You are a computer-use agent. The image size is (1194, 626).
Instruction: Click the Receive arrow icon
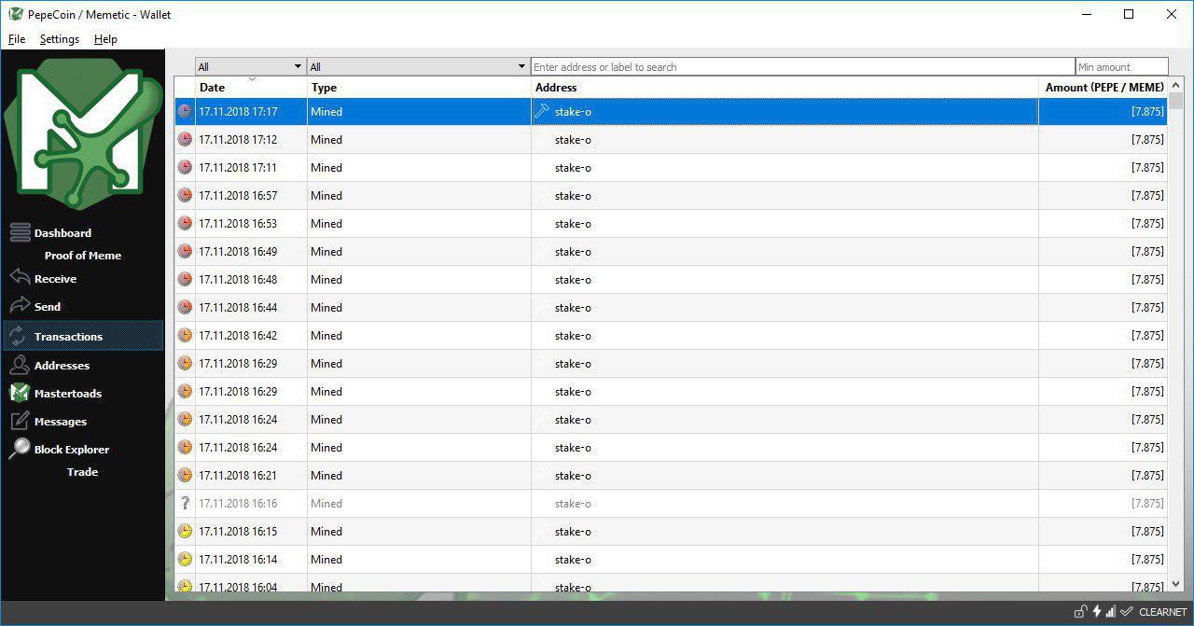pos(21,277)
